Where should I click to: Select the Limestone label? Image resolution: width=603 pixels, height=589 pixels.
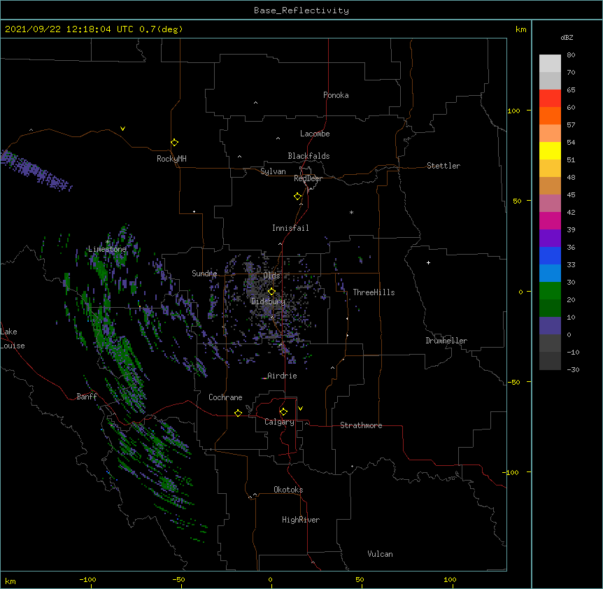click(x=107, y=249)
